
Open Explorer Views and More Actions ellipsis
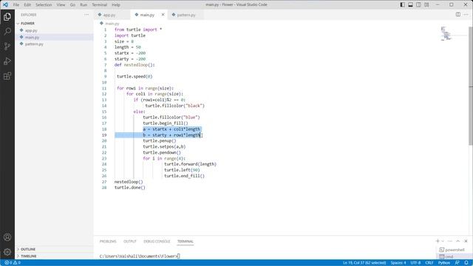click(86, 15)
